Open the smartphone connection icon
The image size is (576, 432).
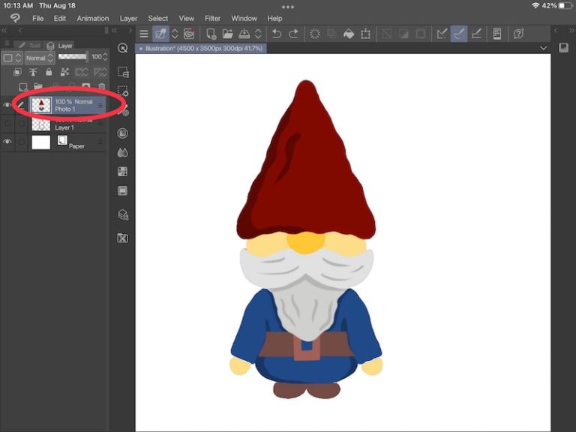(497, 34)
